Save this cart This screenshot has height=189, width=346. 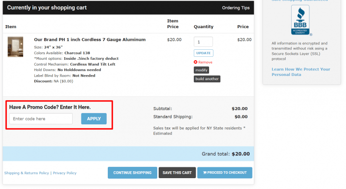177,173
